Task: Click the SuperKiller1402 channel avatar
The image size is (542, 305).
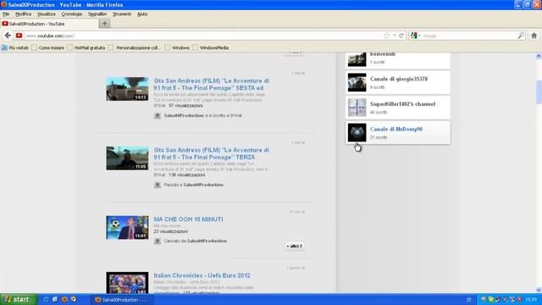Action: point(357,108)
